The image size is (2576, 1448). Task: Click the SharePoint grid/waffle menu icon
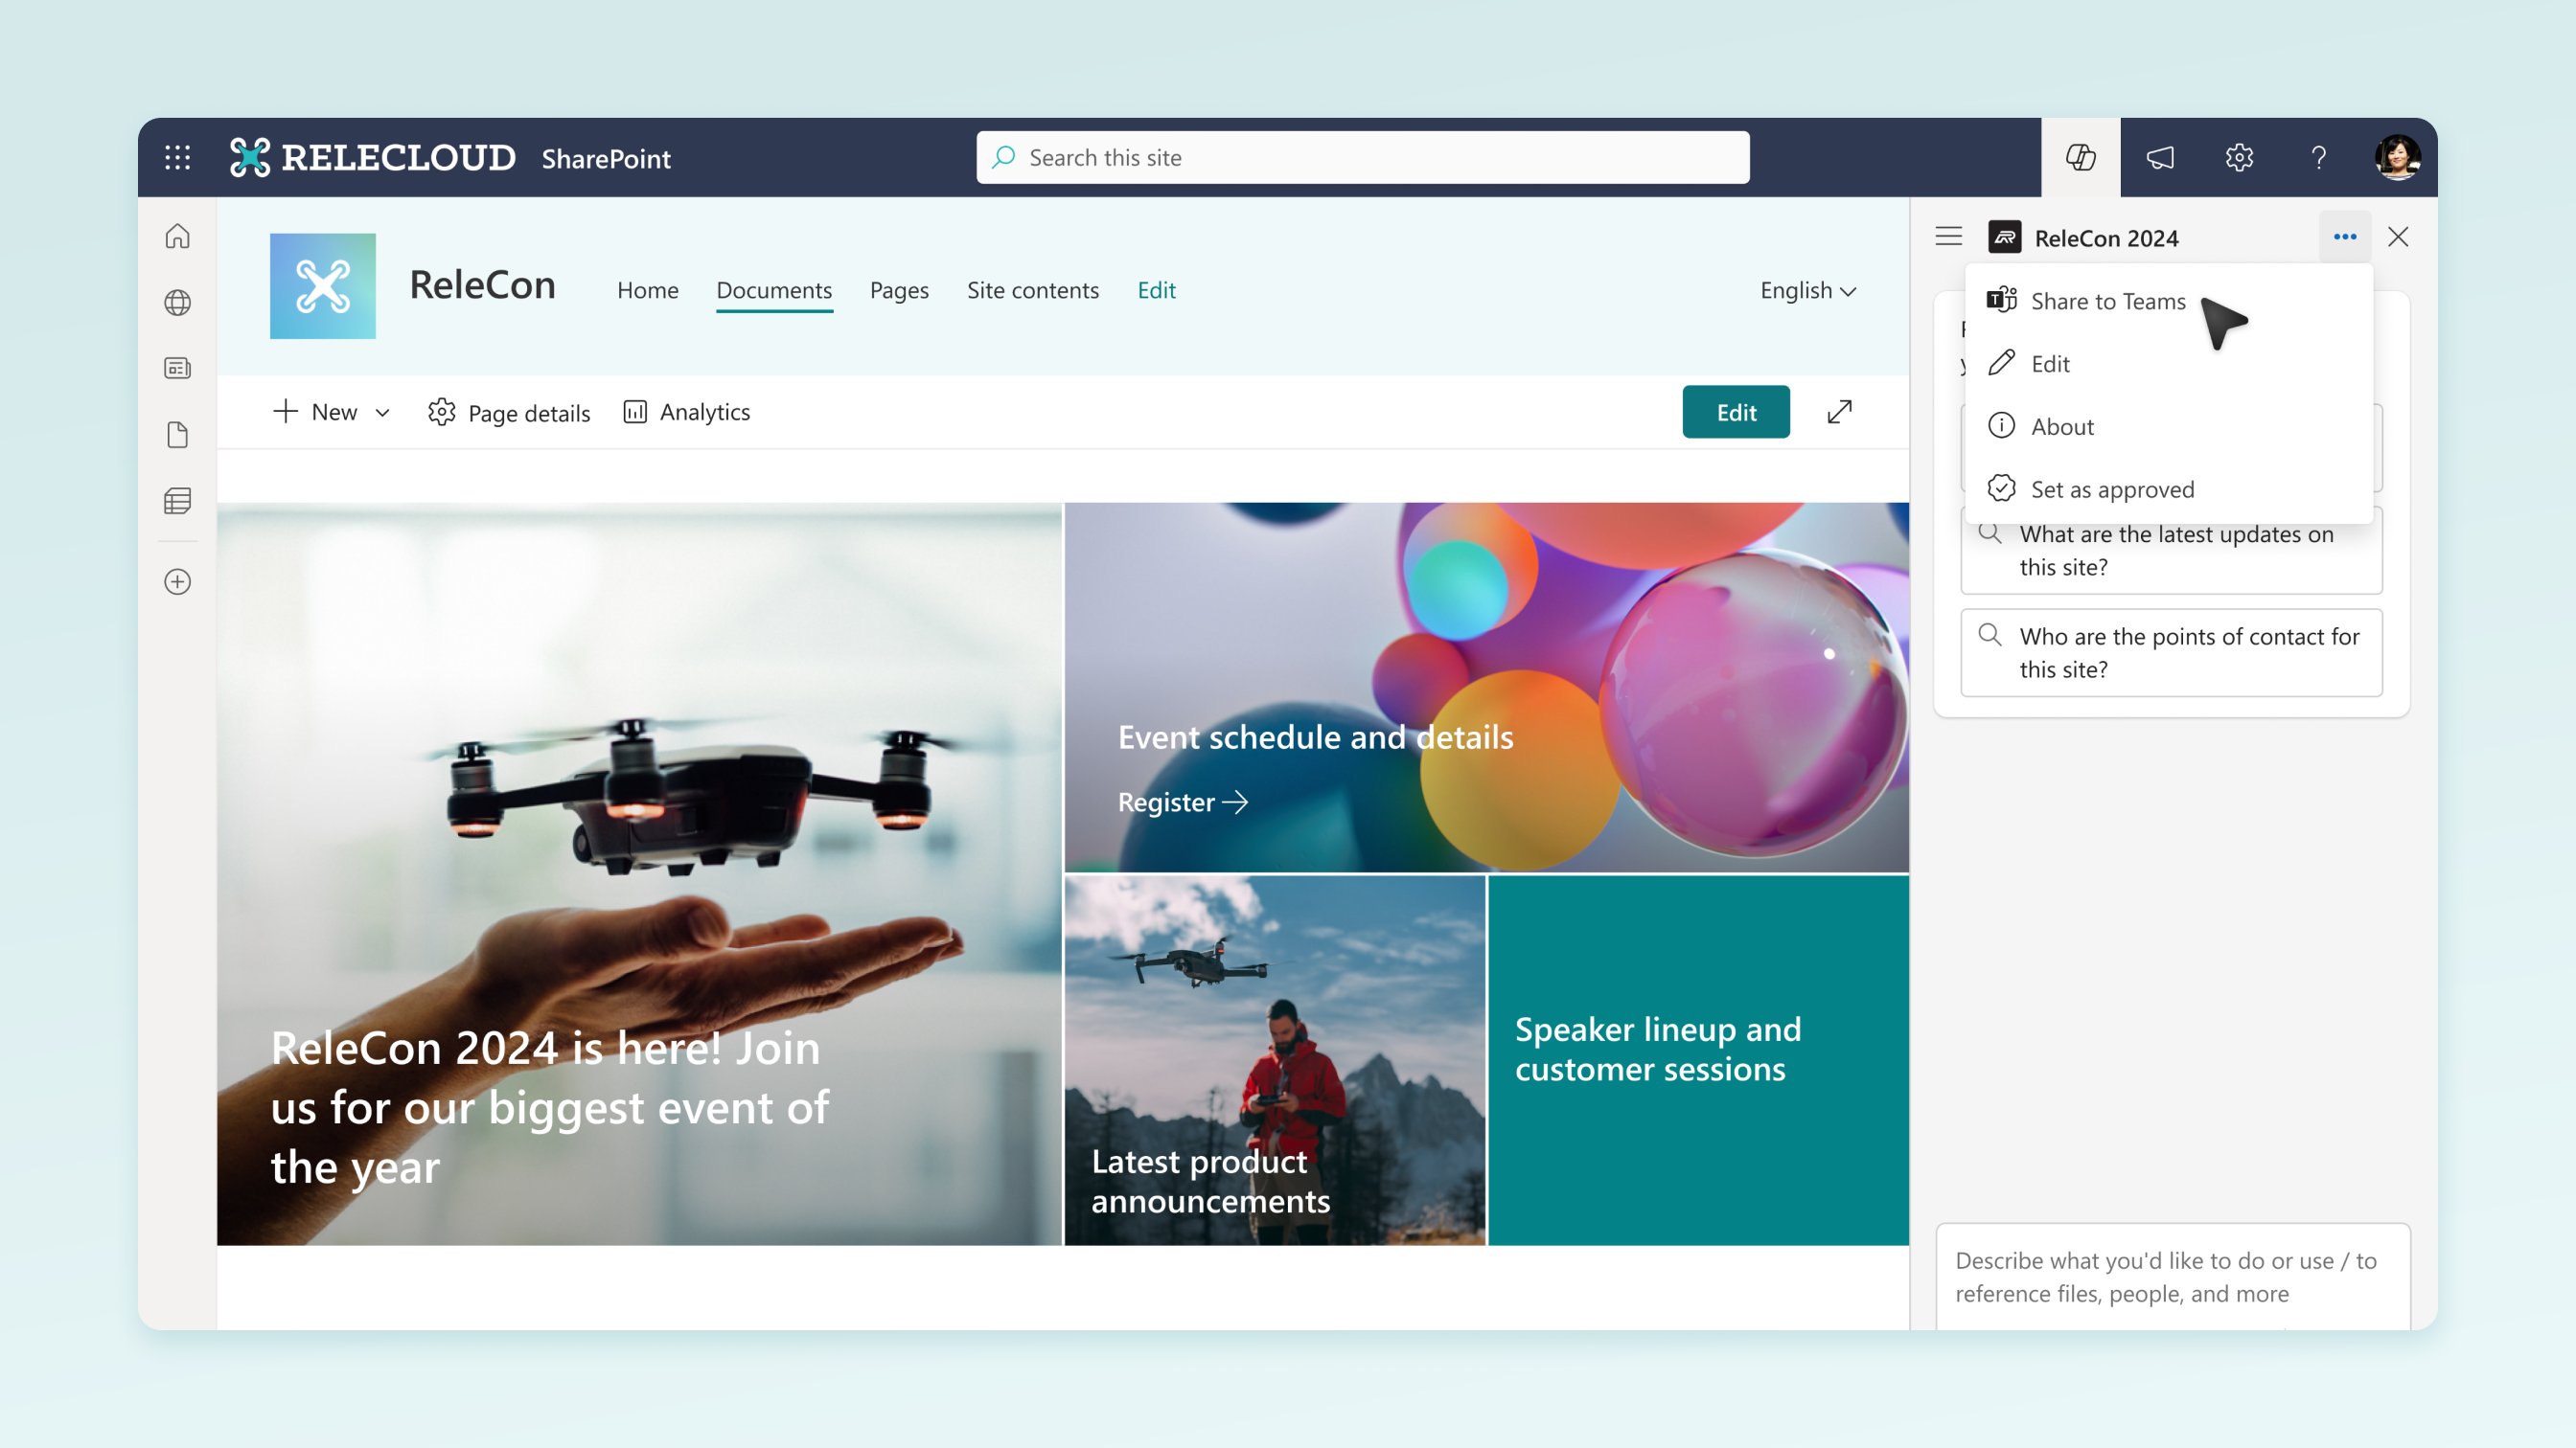pos(177,155)
